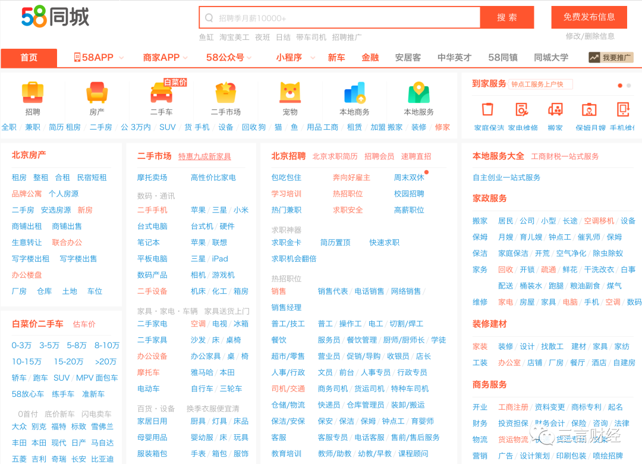Open 自主创业一站式服务 link
Image resolution: width=642 pixels, height=464 pixels.
(x=506, y=177)
